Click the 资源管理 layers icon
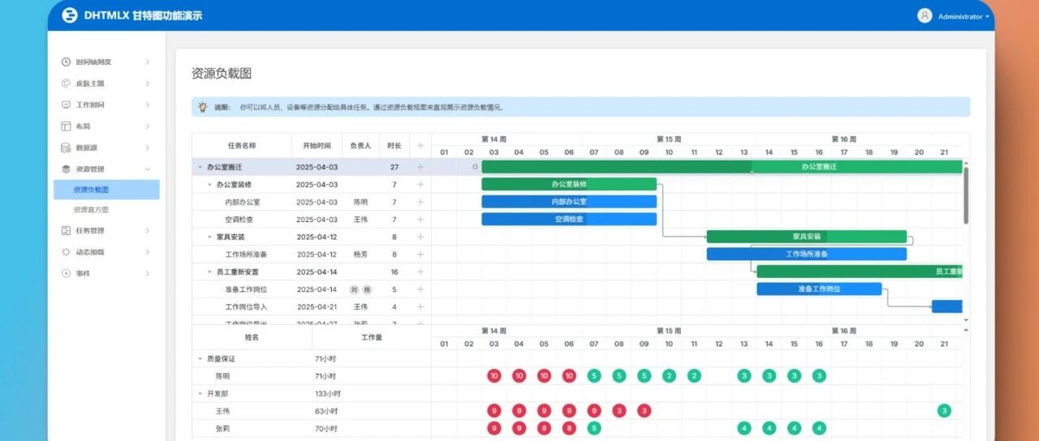The image size is (1039, 441). tap(66, 169)
